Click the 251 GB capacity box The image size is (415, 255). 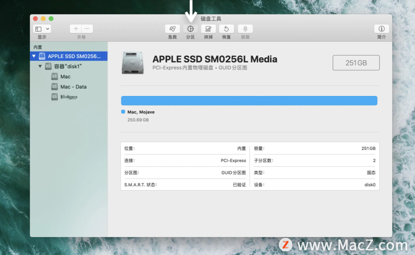[x=356, y=63]
